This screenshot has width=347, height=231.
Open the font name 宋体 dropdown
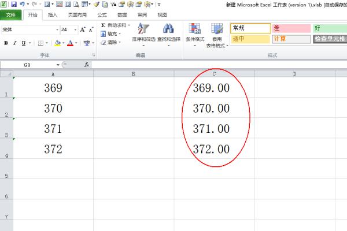pos(57,29)
